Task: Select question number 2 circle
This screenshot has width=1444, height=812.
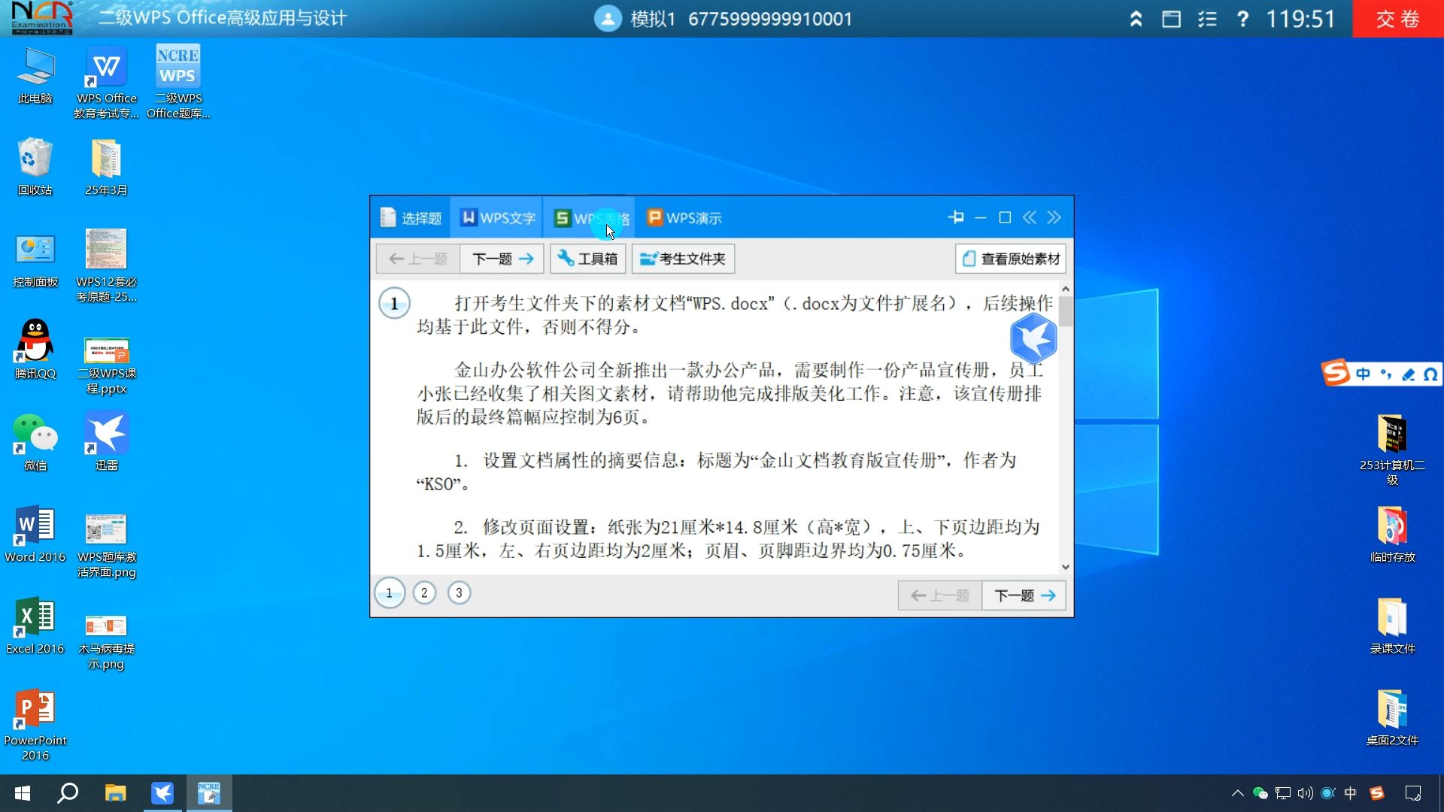Action: (424, 593)
